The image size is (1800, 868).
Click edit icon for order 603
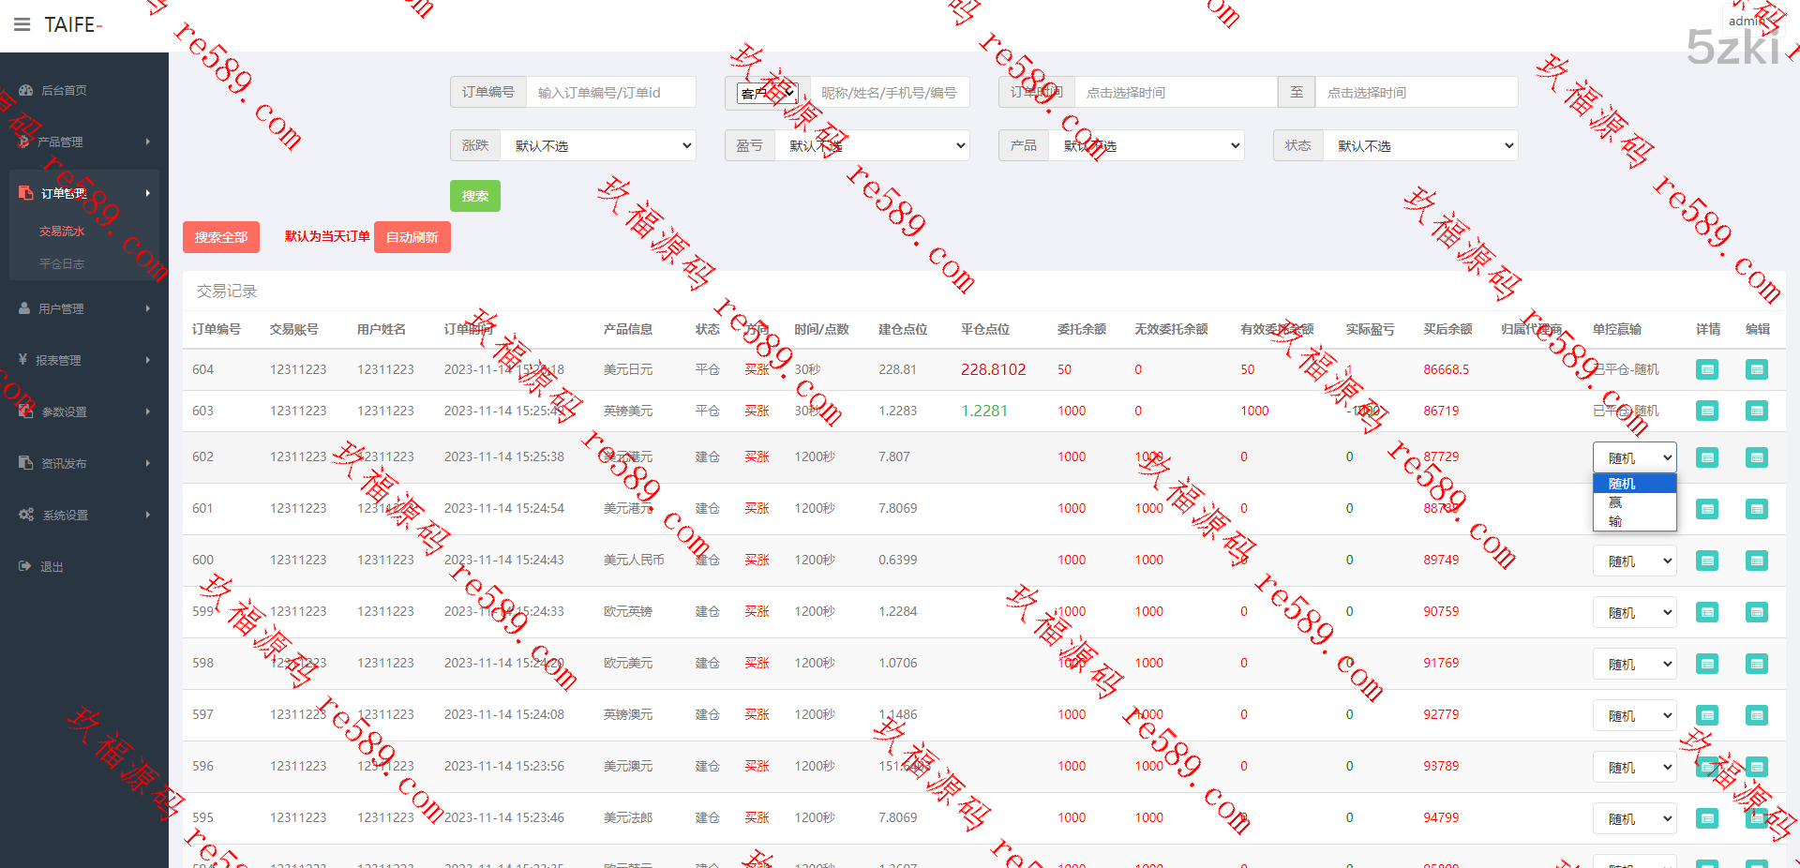(x=1756, y=411)
